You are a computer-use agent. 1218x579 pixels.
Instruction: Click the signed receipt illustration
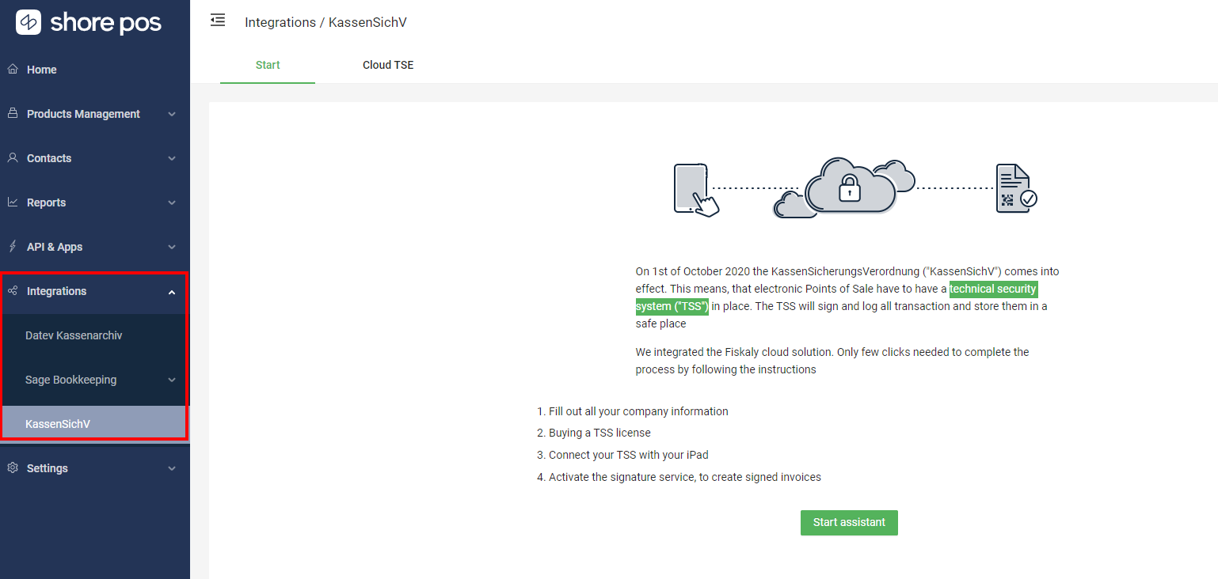tap(1016, 189)
